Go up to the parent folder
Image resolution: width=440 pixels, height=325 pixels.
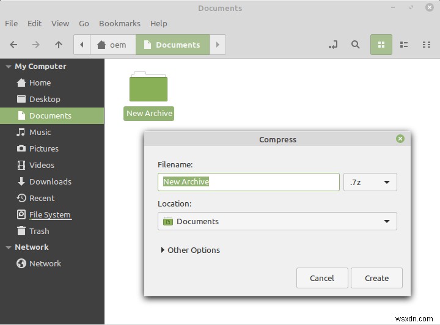[x=59, y=45]
